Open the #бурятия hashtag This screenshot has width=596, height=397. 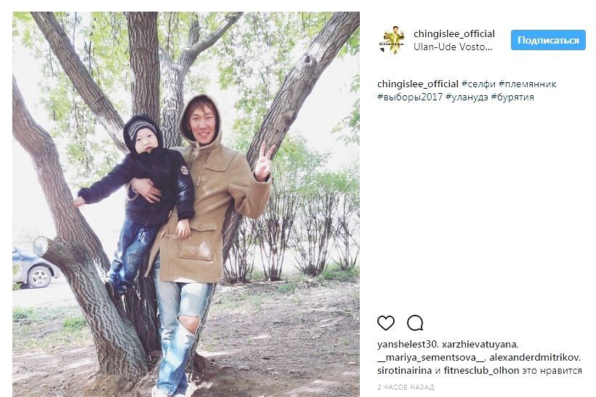point(512,97)
